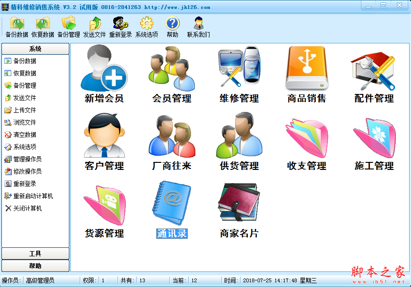The image size is (411, 287).
Task: Expand the 工具 sidebar section
Action: coord(35,253)
